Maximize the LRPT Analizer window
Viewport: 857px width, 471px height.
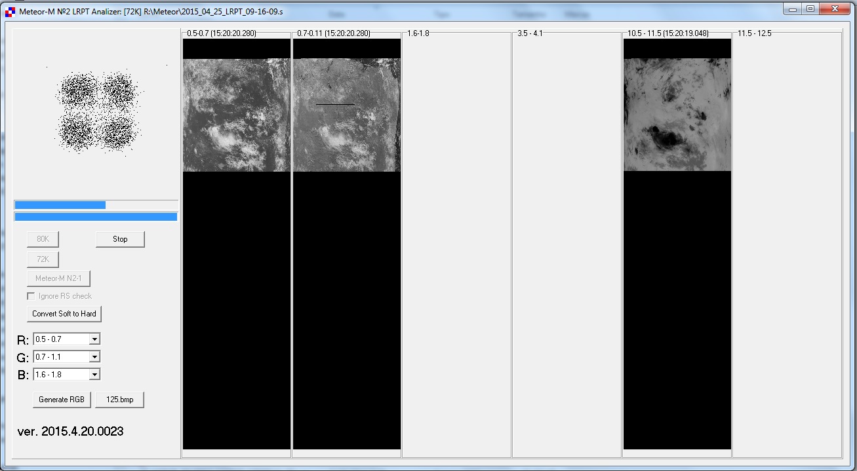coord(810,9)
